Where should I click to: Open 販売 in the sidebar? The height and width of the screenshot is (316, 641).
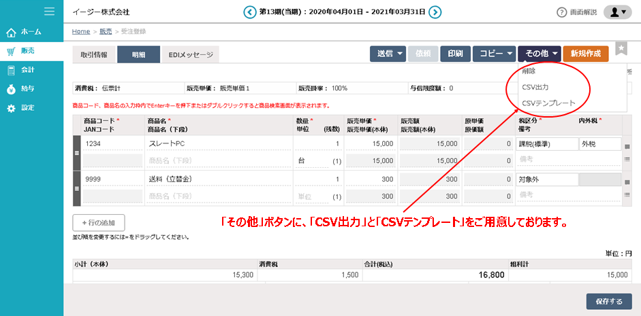[x=31, y=52]
